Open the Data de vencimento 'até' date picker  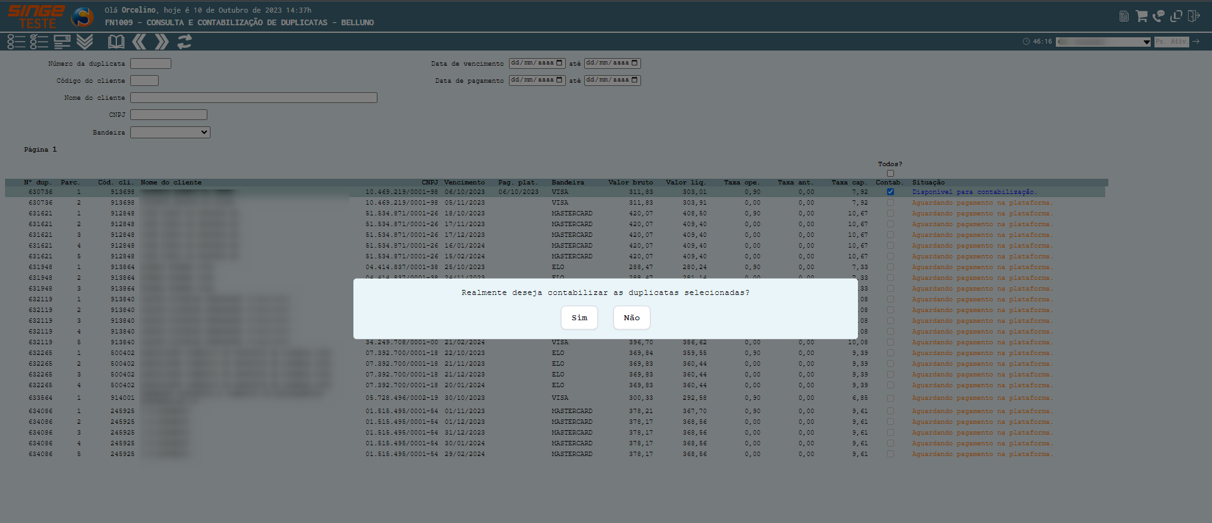click(x=635, y=63)
